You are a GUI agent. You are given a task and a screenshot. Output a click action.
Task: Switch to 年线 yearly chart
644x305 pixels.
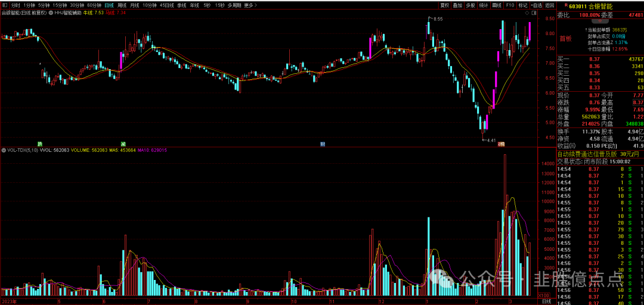click(x=194, y=6)
